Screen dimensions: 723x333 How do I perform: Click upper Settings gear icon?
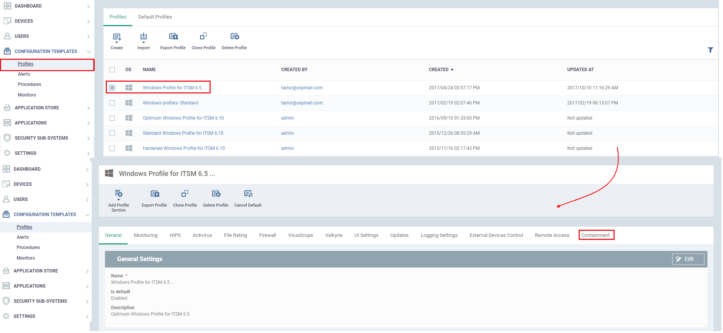(x=7, y=153)
